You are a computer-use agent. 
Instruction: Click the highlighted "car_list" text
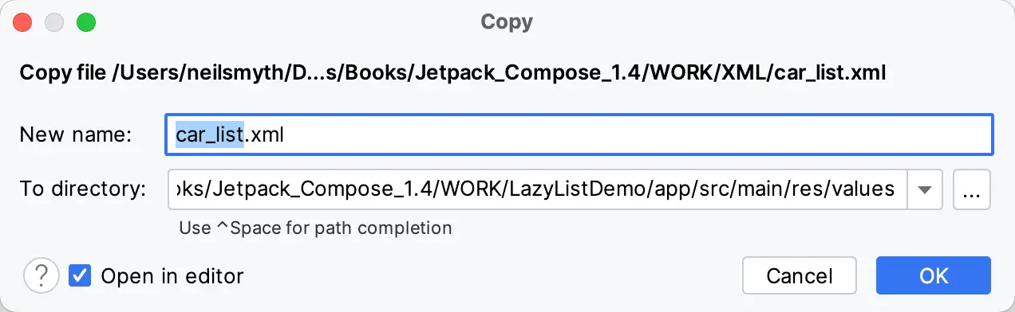(209, 135)
